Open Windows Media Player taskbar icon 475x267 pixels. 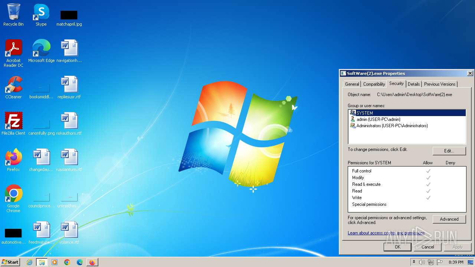coord(55,262)
